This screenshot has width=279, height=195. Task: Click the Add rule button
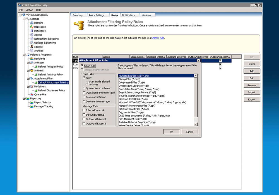click(252, 71)
